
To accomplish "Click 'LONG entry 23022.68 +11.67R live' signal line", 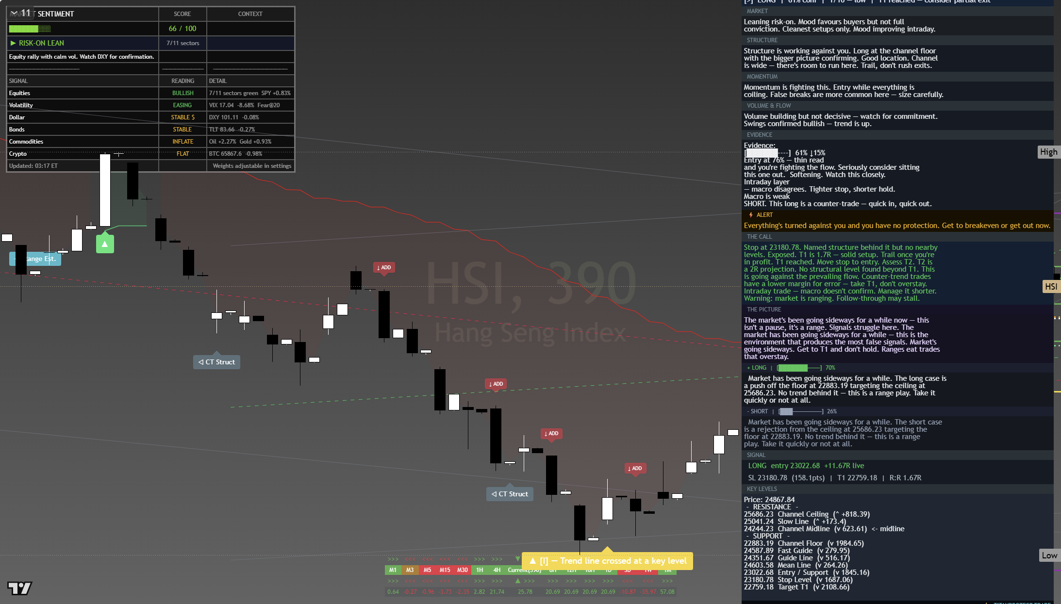I will click(x=806, y=466).
